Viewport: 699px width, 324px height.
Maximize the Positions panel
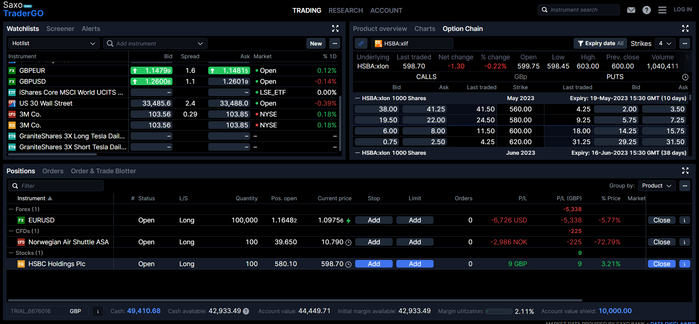685,171
